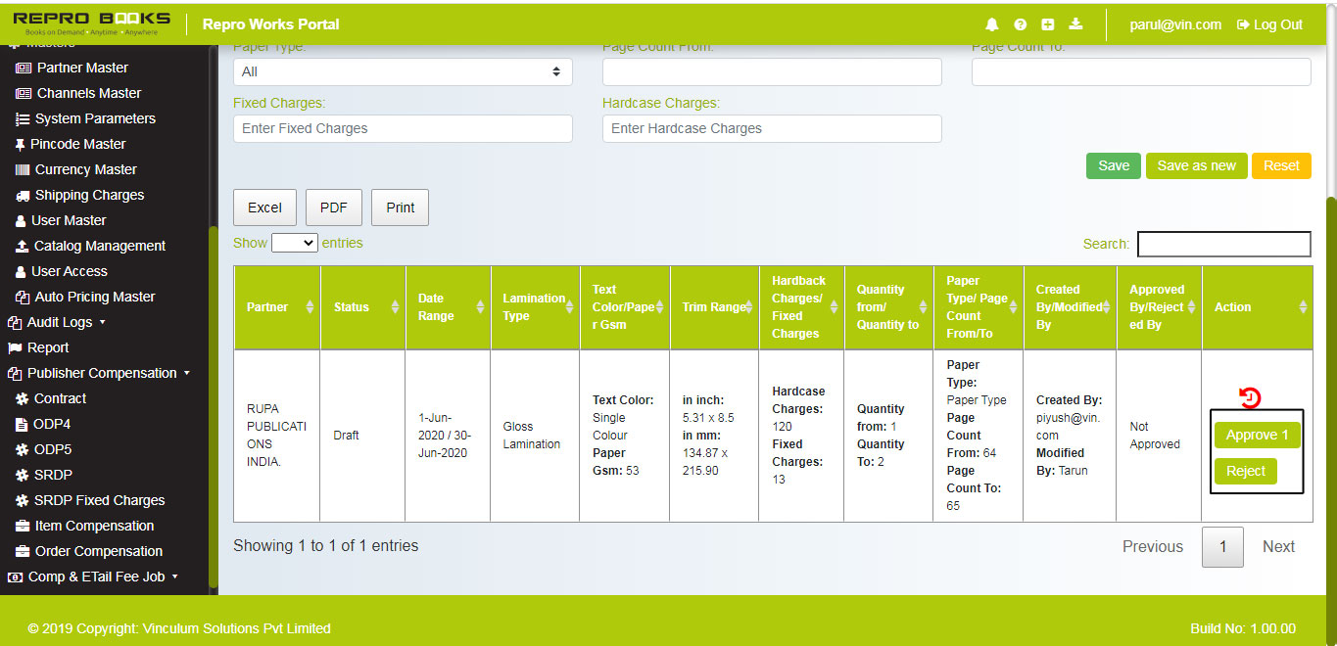The width and height of the screenshot is (1337, 646).
Task: Click the Approve 1 button
Action: tap(1257, 435)
